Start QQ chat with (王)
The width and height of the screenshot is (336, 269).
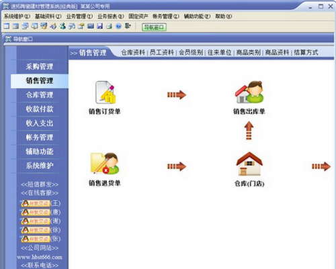[x=36, y=203]
